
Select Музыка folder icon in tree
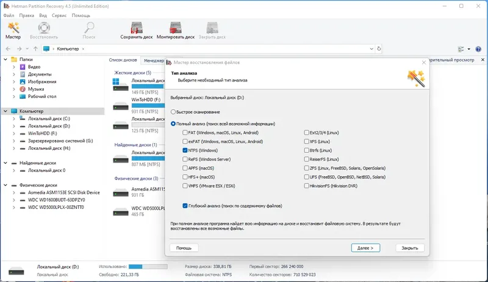23,90
